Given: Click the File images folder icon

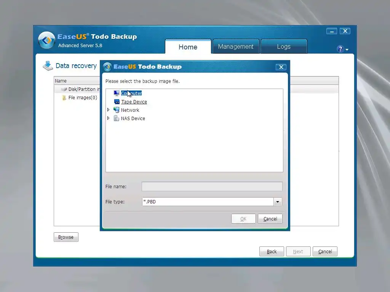Looking at the screenshot, I should (64, 98).
